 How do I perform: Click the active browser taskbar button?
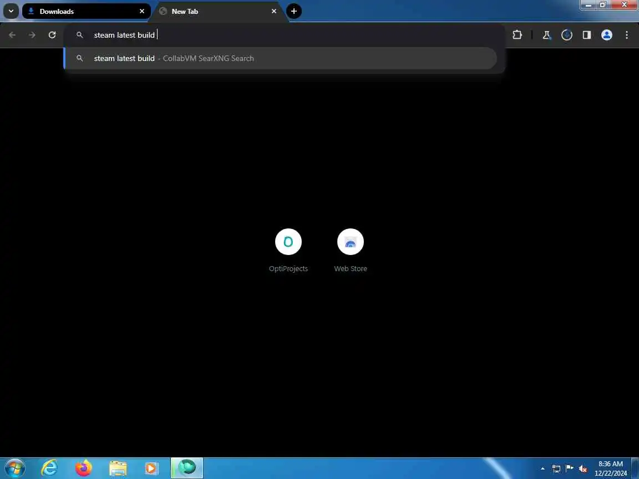[186, 468]
